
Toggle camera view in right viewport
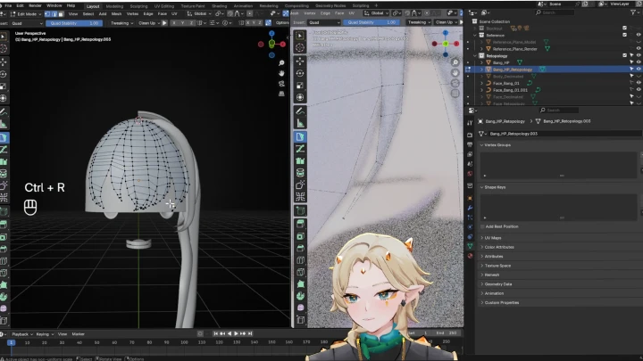(455, 83)
